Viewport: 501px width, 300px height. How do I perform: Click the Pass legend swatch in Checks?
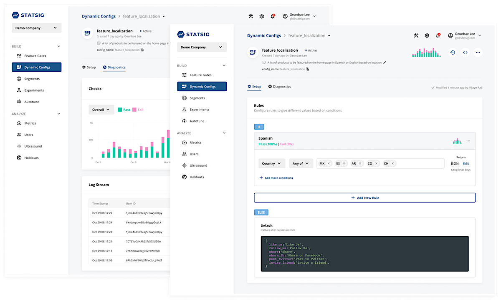click(120, 110)
